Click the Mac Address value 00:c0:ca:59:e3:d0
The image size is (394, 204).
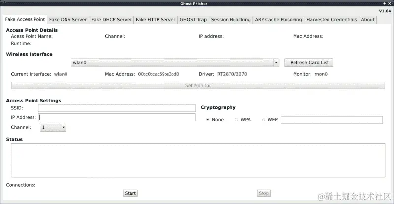[159, 74]
